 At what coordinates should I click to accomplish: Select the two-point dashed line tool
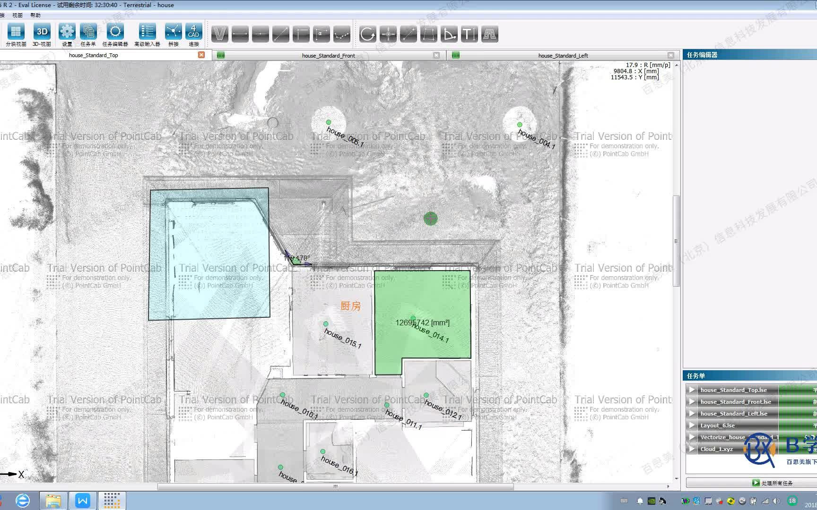click(x=408, y=34)
